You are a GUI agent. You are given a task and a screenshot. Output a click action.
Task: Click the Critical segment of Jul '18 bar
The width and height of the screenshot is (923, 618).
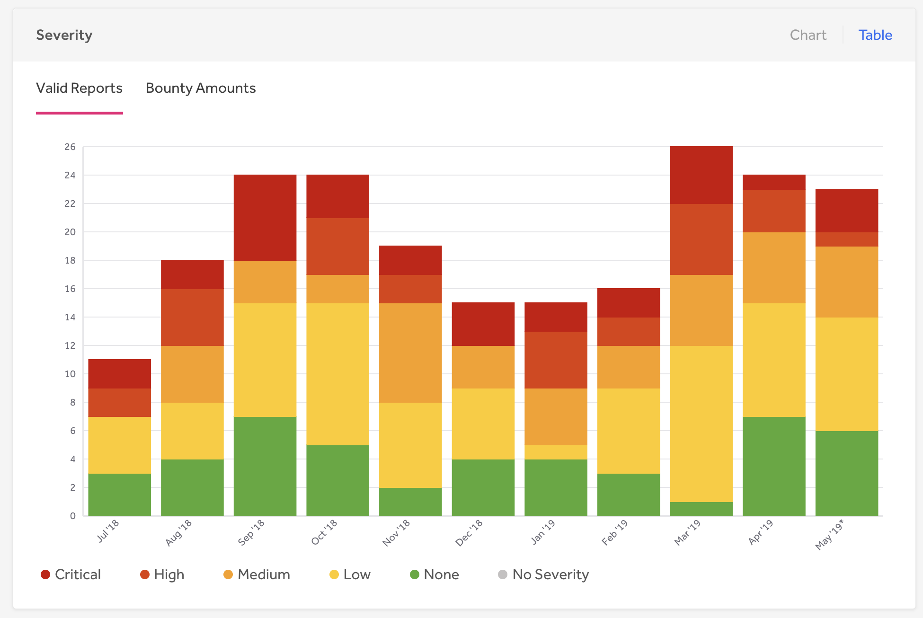coord(120,374)
